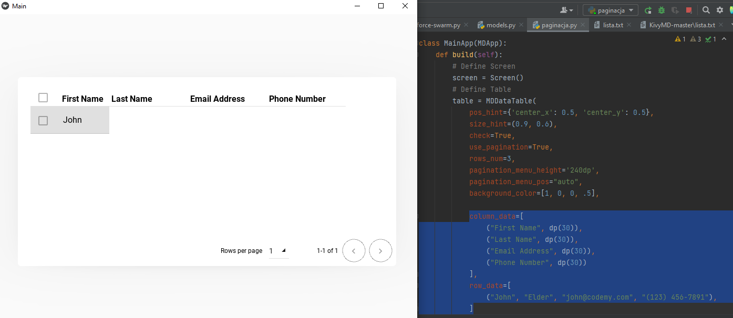
Task: Stop the running process
Action: pos(688,9)
